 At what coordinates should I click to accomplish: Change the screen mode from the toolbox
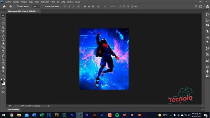(3, 92)
